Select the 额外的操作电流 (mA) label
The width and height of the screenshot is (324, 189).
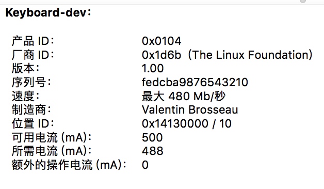coord(69,165)
